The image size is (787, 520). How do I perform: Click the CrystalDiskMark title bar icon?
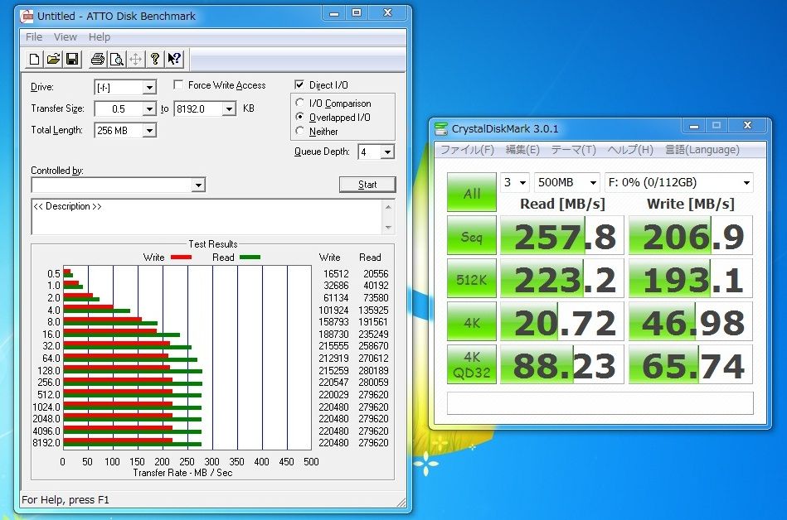(440, 128)
